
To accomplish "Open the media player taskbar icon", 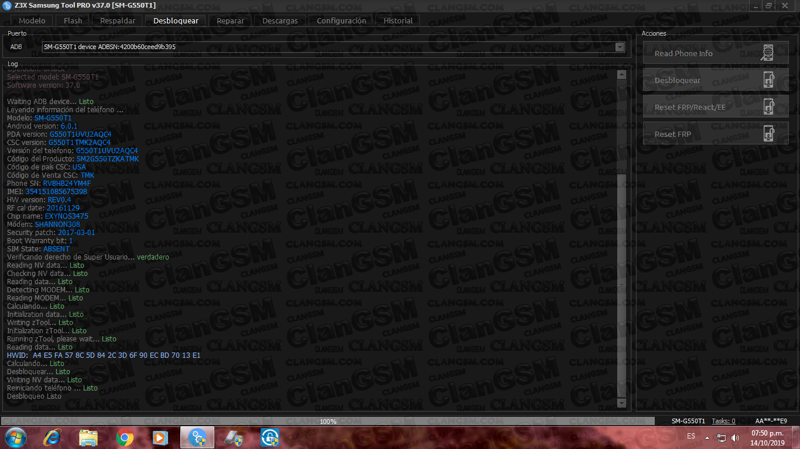I will pos(159,437).
